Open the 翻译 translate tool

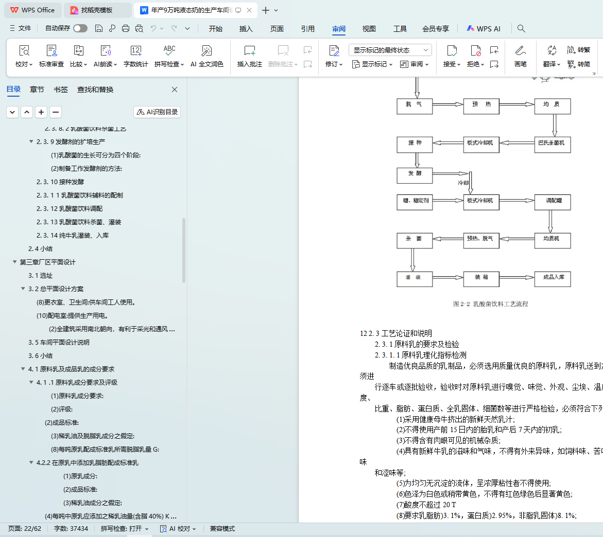click(x=552, y=56)
